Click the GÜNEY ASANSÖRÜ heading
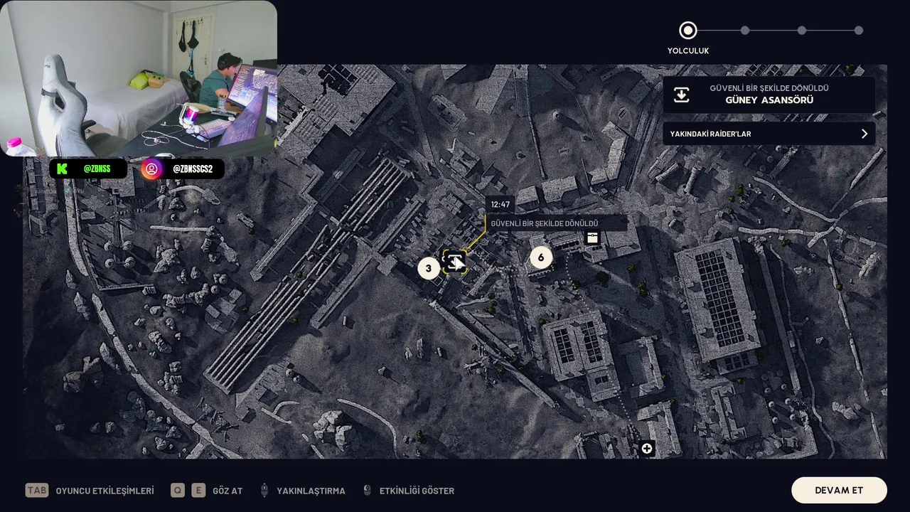This screenshot has height=512, width=910. [769, 100]
